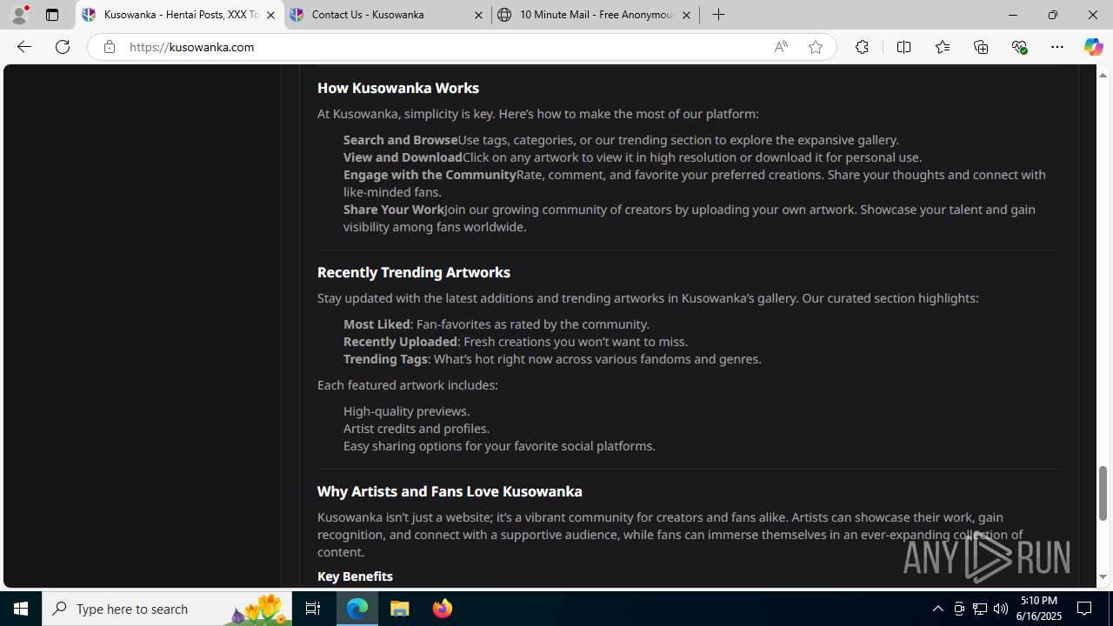
Task: Click the Why Artists and Fans Love Kusowanka heading
Action: pyautogui.click(x=450, y=491)
